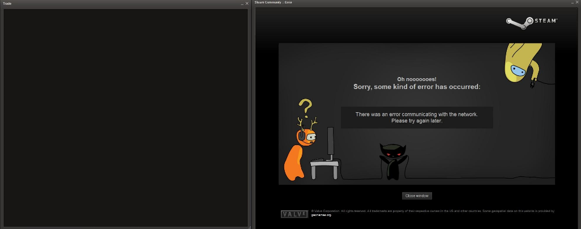The image size is (581, 229).
Task: Click the Trade window title
Action: [x=7, y=4]
